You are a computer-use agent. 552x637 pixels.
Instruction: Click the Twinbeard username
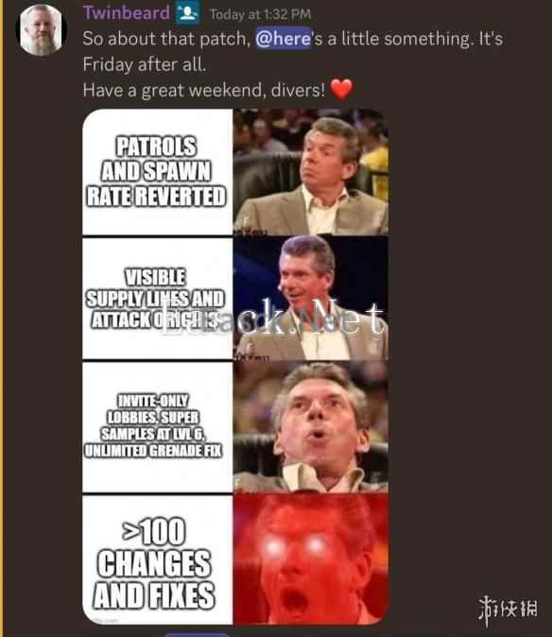pyautogui.click(x=127, y=13)
